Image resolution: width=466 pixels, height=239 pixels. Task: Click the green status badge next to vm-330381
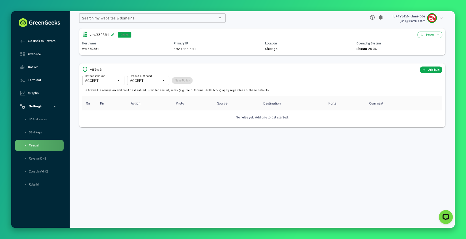(x=124, y=35)
